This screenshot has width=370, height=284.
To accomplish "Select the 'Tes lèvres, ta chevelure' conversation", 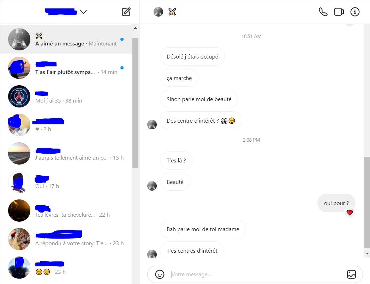I will pyautogui.click(x=66, y=210).
